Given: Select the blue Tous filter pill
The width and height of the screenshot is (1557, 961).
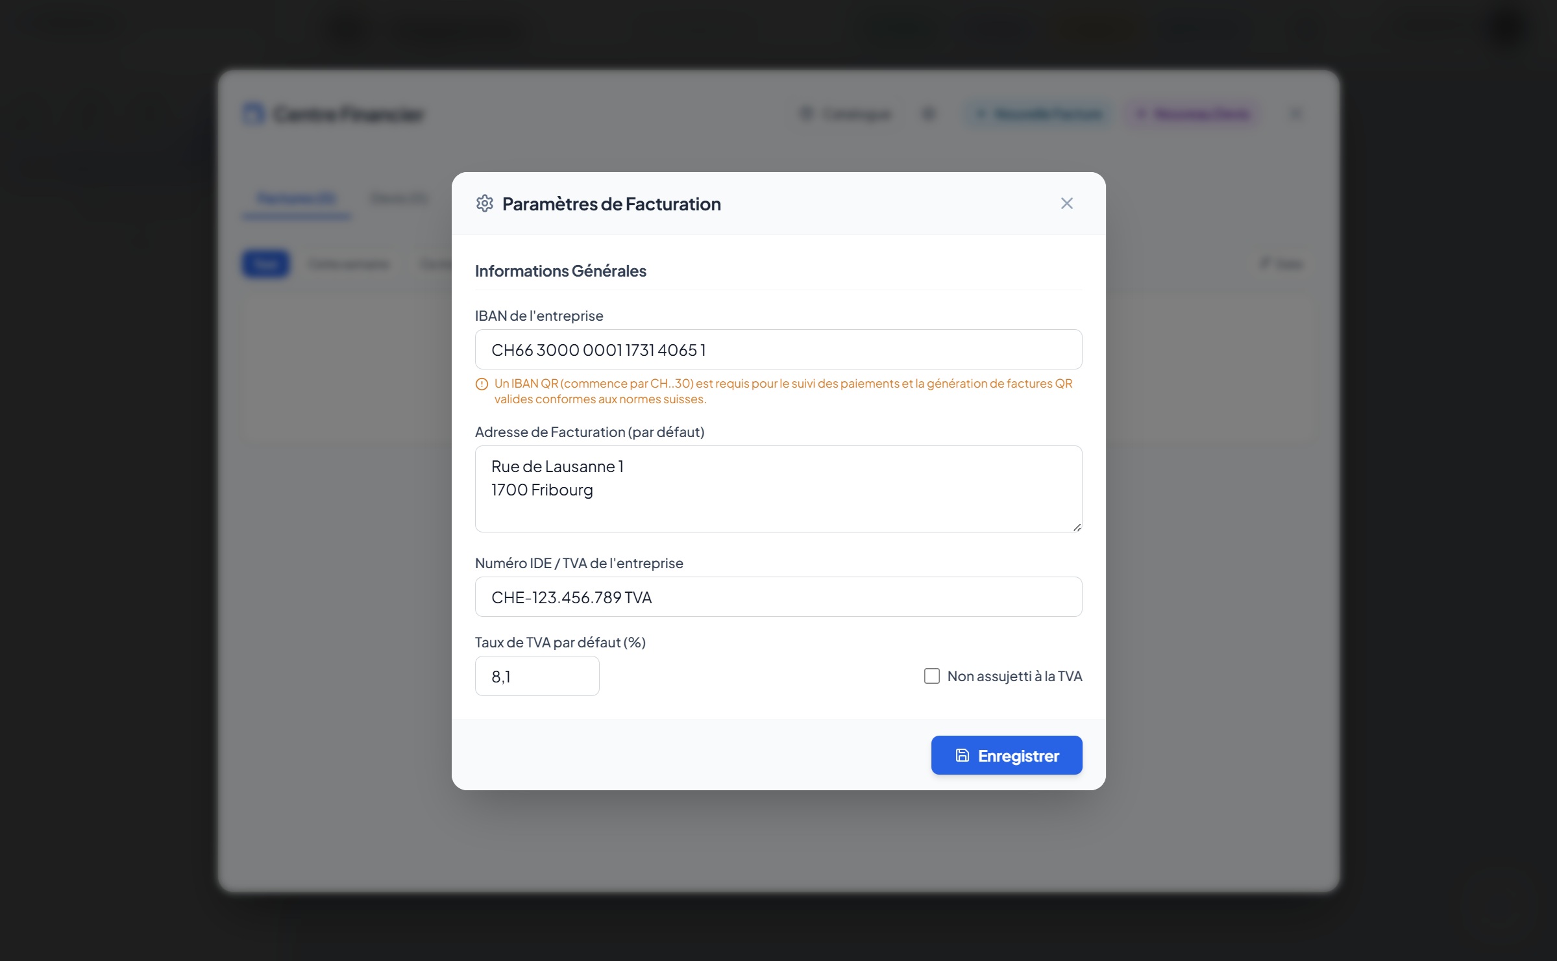Looking at the screenshot, I should click(x=265, y=264).
